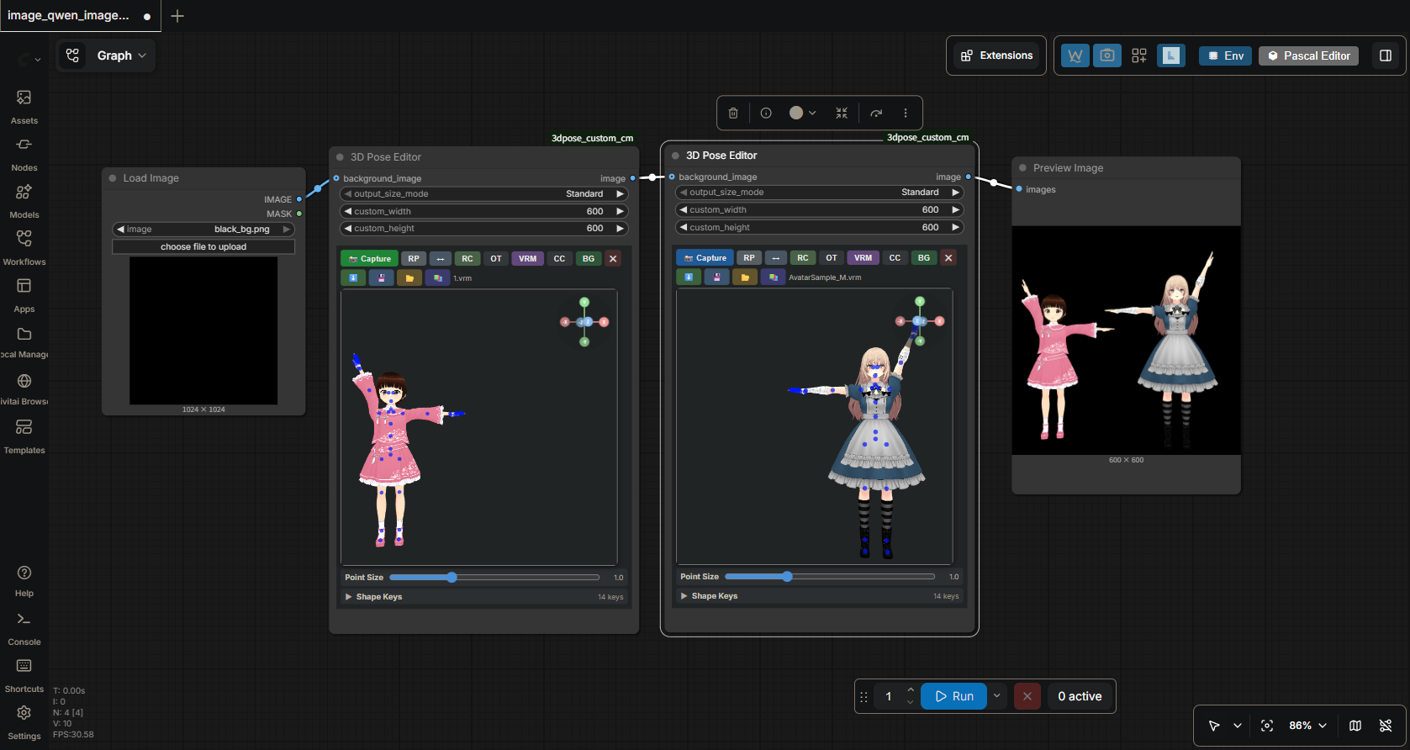Open the node color dropdown
The image size is (1410, 750).
coord(802,113)
